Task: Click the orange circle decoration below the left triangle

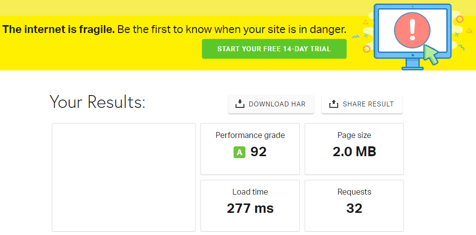Action: [x=366, y=49]
